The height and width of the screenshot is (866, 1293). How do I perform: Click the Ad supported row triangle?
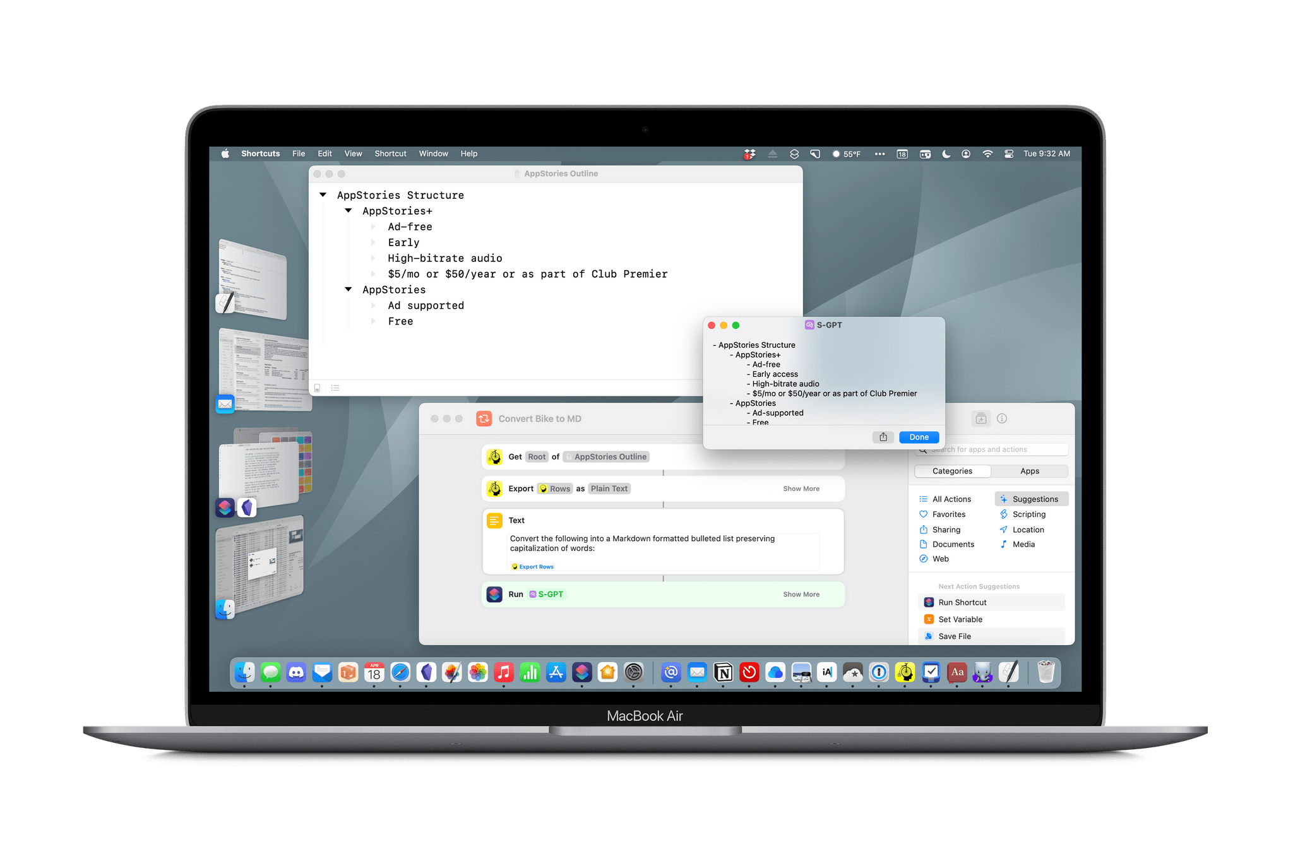(373, 305)
